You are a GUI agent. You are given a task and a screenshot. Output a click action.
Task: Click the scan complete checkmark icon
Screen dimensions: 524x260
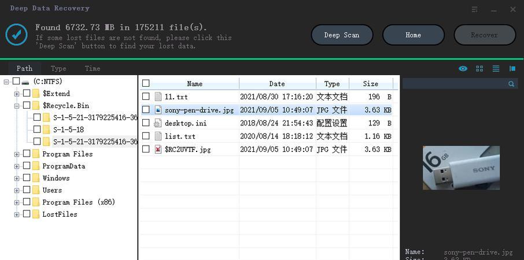pyautogui.click(x=16, y=35)
